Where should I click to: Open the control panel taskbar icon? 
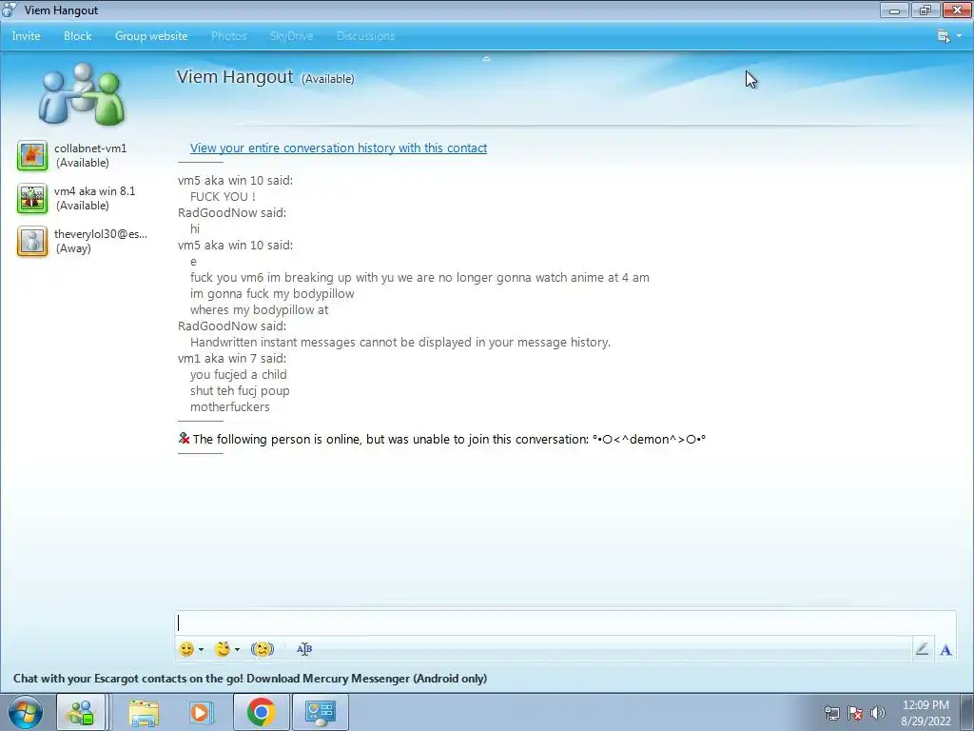[x=321, y=712]
